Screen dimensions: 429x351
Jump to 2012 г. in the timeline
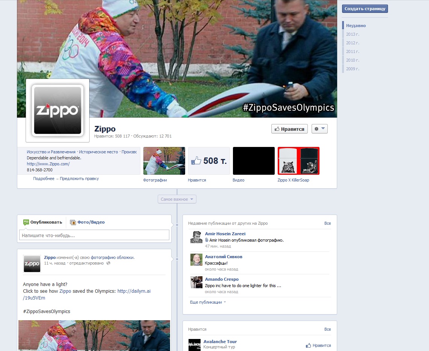353,43
